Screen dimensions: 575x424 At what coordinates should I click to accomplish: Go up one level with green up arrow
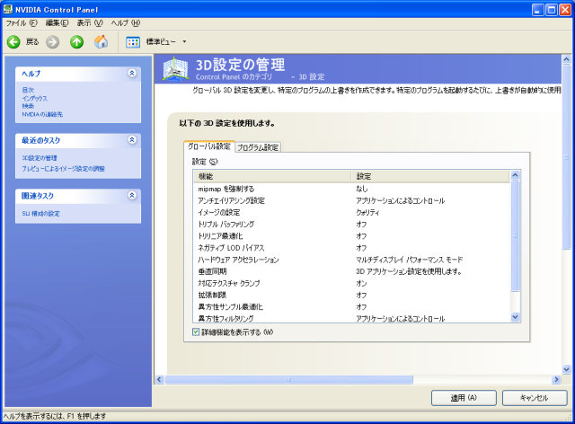click(x=76, y=42)
